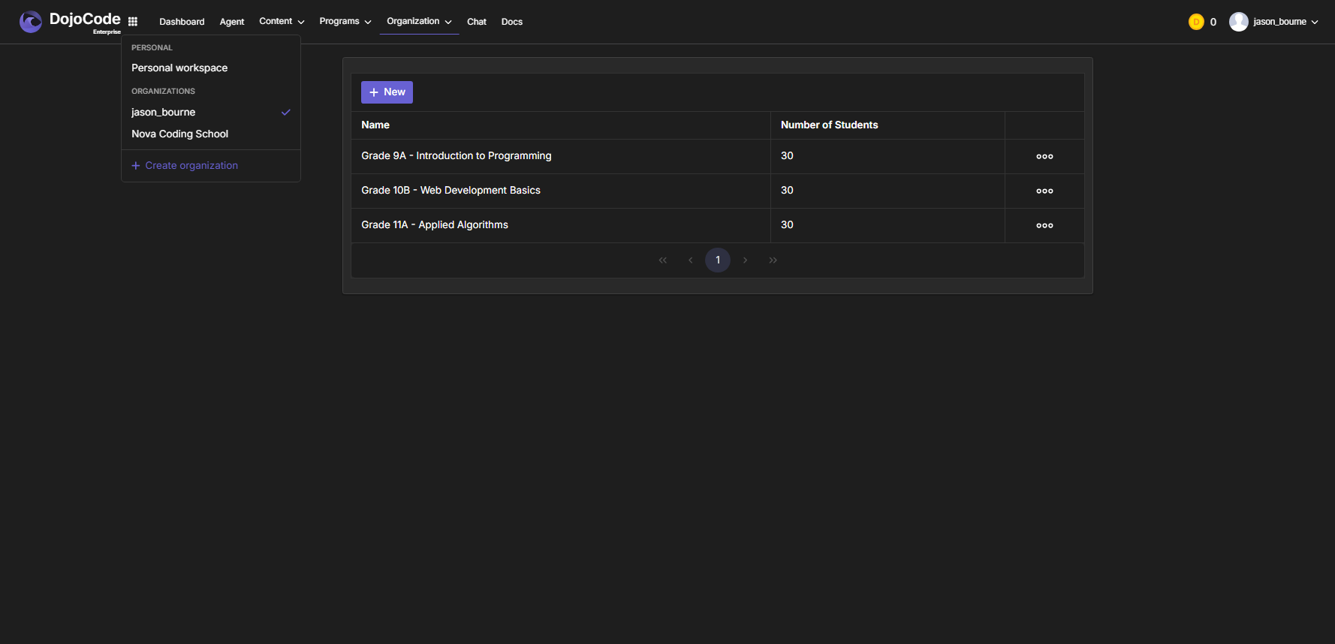
Task: Click student count 30 in Grade 9A row
Action: click(787, 155)
